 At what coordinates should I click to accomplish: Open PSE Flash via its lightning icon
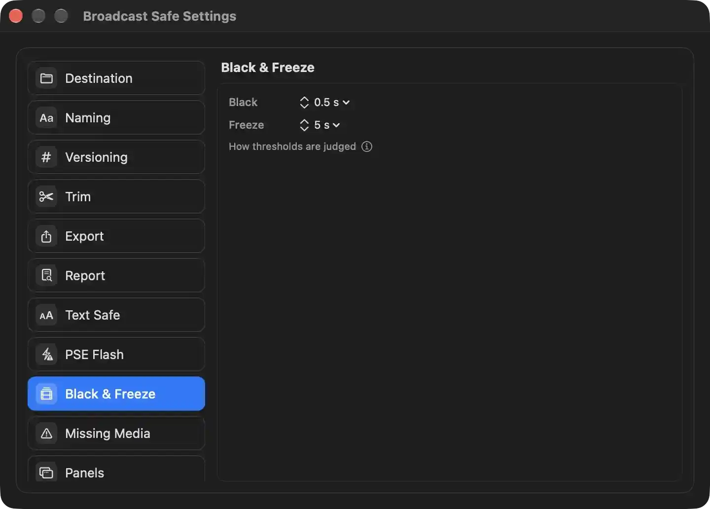[x=46, y=355]
